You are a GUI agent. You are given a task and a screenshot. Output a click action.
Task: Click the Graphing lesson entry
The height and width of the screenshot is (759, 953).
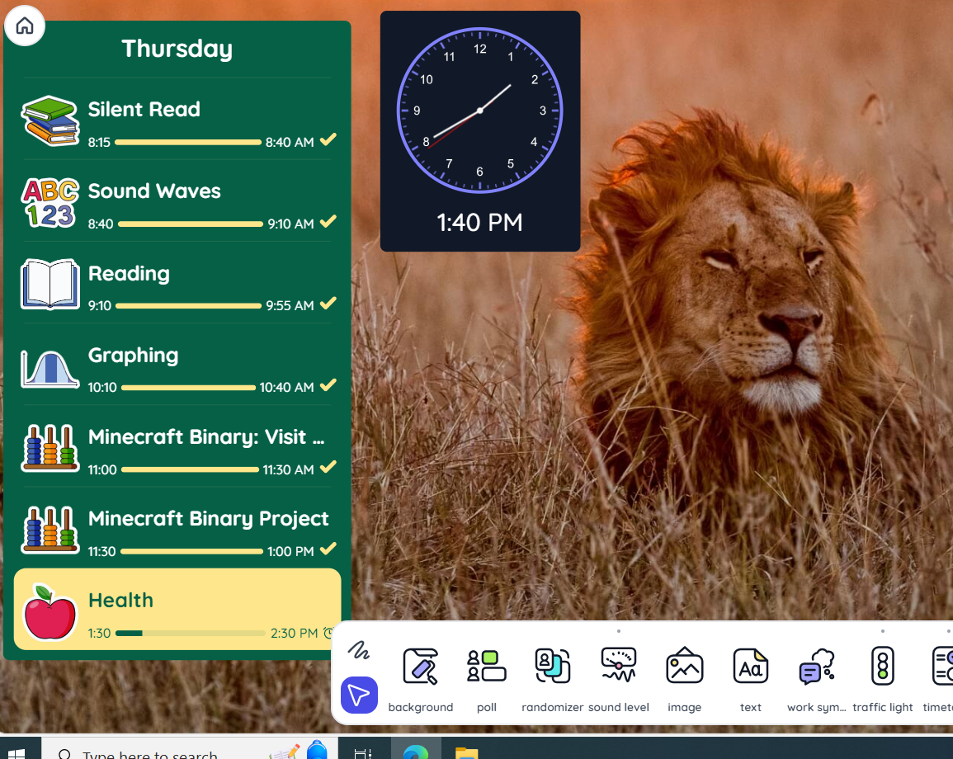click(x=177, y=366)
